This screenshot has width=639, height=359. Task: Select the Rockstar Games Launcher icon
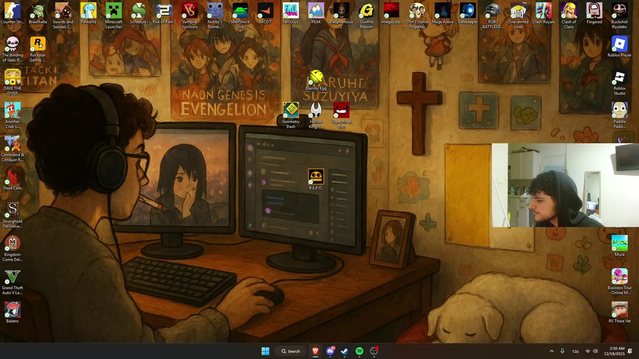38,49
